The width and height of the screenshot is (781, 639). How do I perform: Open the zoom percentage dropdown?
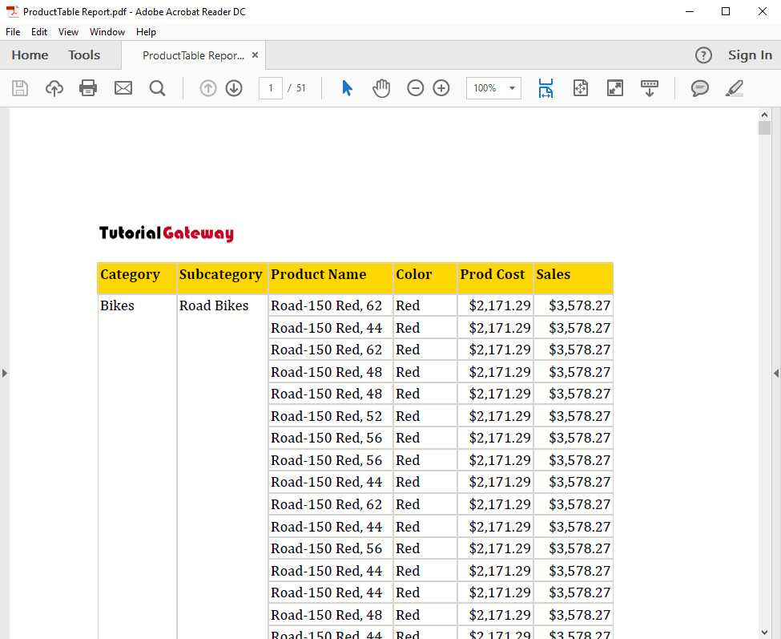(x=511, y=88)
